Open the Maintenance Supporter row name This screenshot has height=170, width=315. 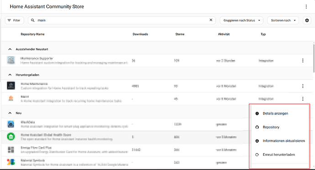37,58
